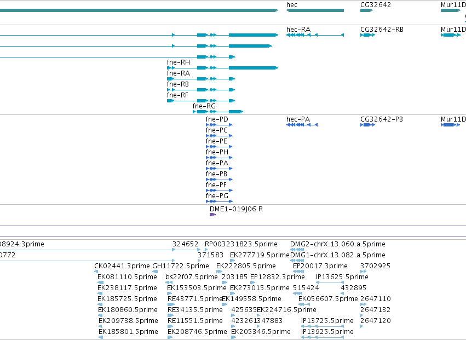Click the EP20017.3prime EST label
Image resolution: width=466 pixels, height=340 pixels.
(x=320, y=266)
